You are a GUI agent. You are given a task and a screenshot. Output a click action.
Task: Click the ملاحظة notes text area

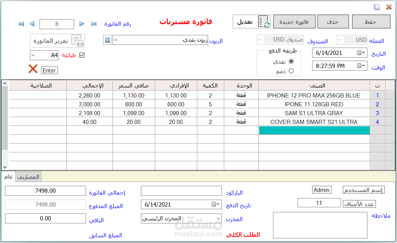320,225
